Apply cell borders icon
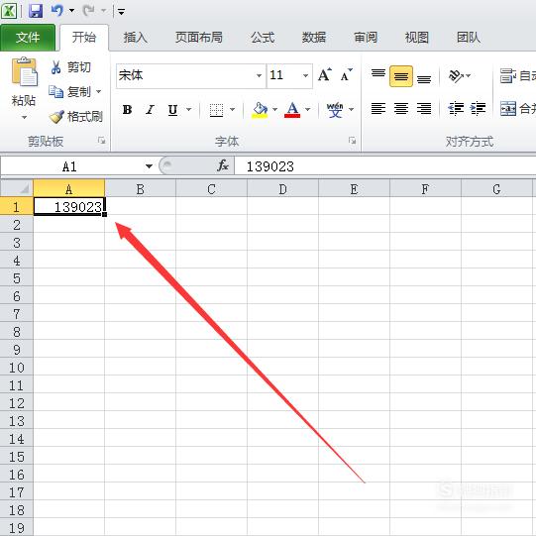Screen dimensions: 536x536 (216, 110)
